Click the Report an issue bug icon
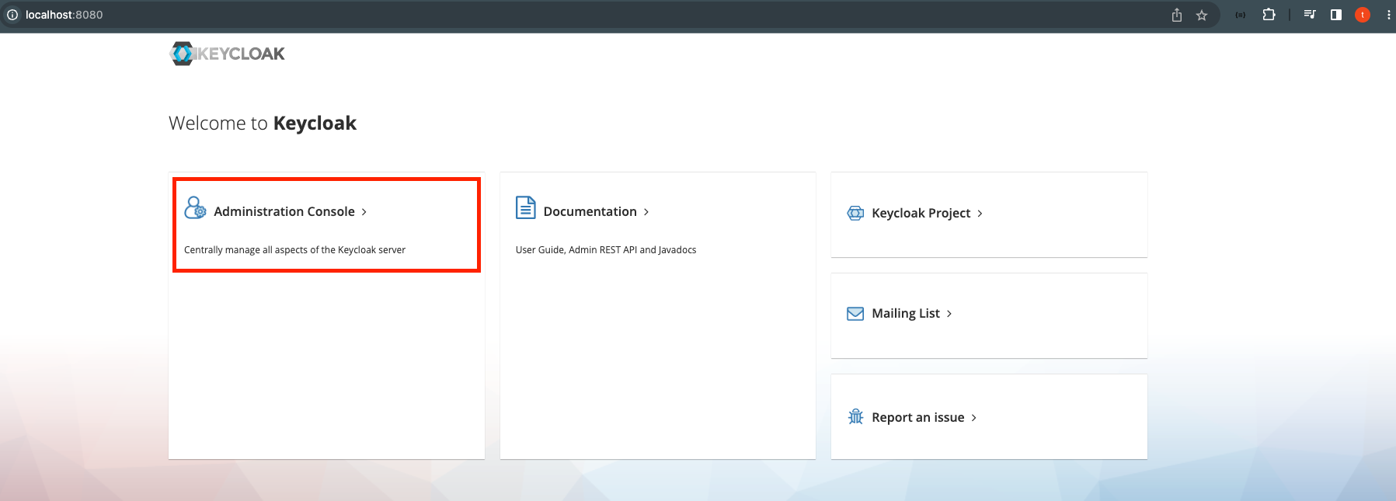This screenshot has height=501, width=1396. [855, 417]
